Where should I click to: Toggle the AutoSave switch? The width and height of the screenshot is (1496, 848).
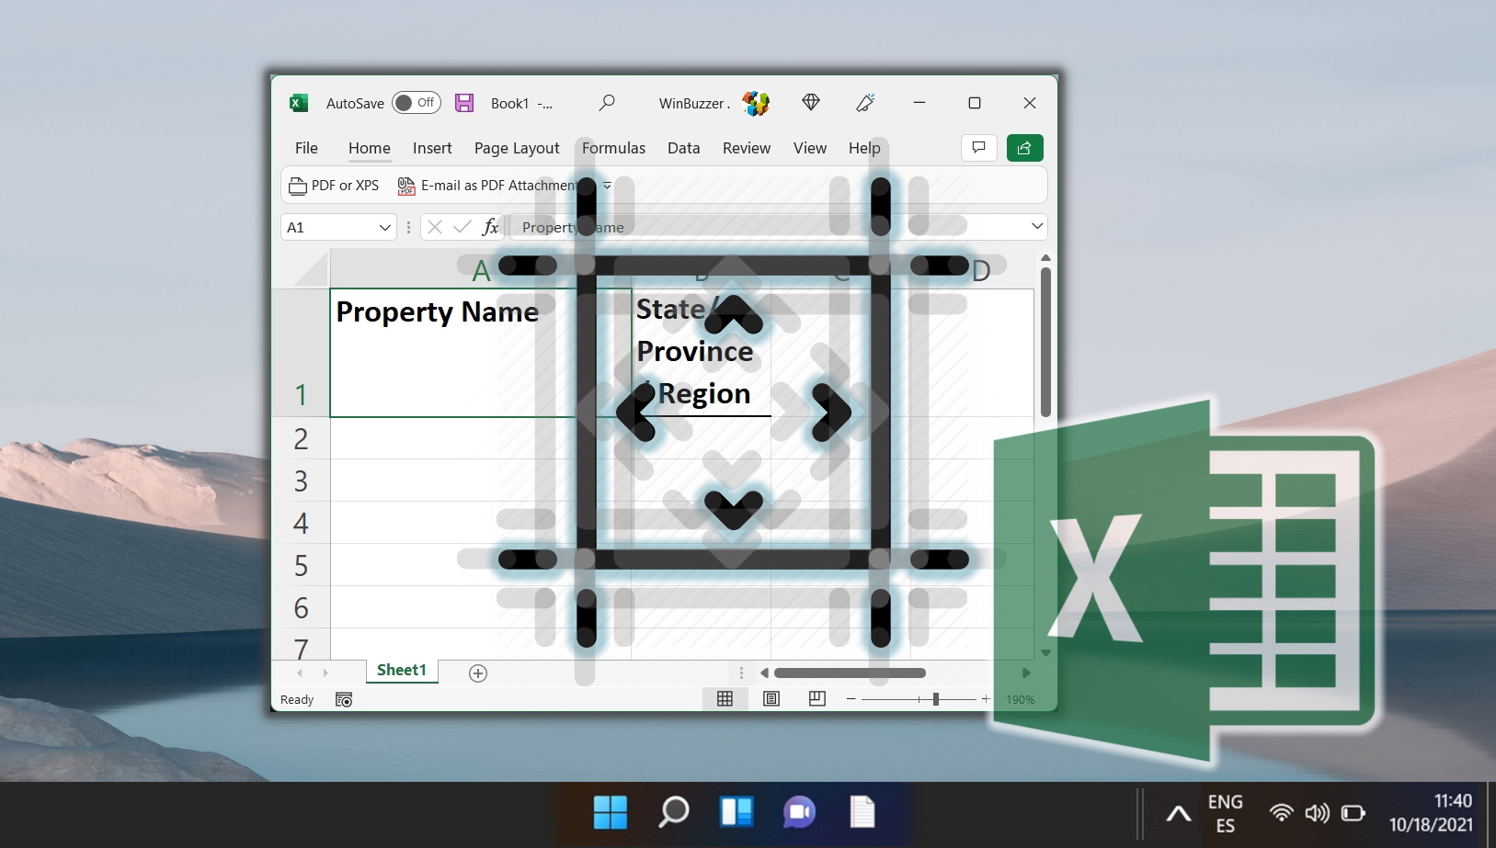[416, 103]
